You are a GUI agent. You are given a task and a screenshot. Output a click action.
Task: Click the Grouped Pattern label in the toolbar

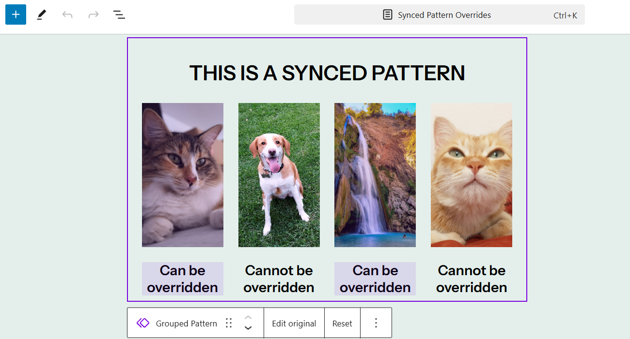coord(187,324)
